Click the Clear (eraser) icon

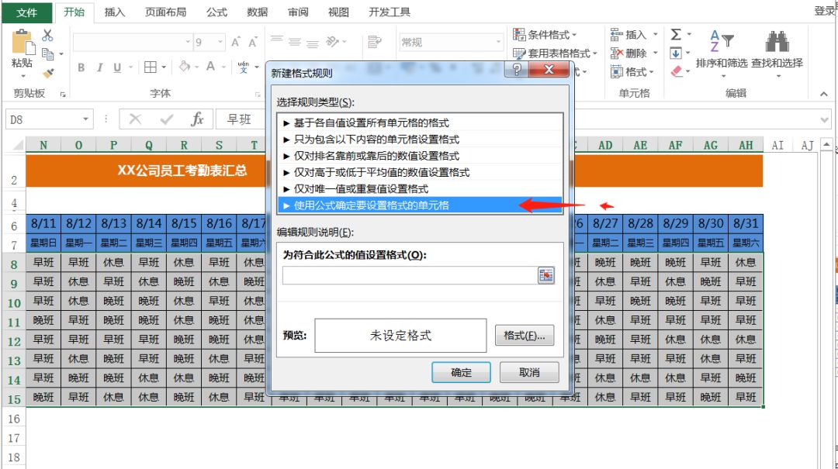click(x=677, y=71)
